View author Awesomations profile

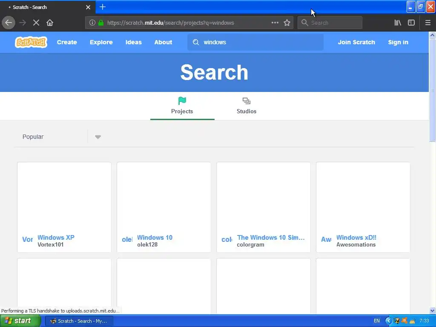tap(356, 245)
